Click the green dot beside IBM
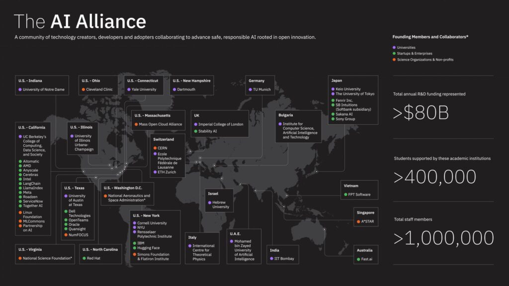Viewport: 509px width, 286px height. click(135, 243)
